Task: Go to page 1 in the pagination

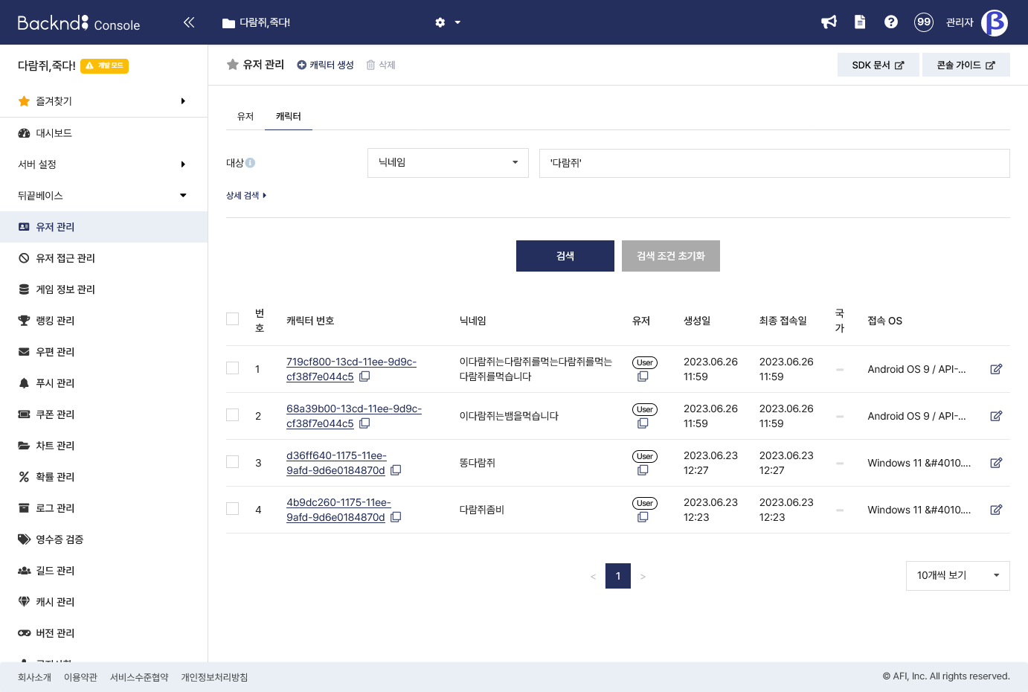Action: (618, 576)
